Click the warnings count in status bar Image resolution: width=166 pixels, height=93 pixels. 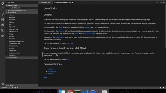[16, 88]
